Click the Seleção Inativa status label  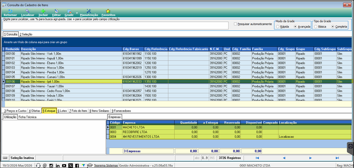tap(22, 158)
